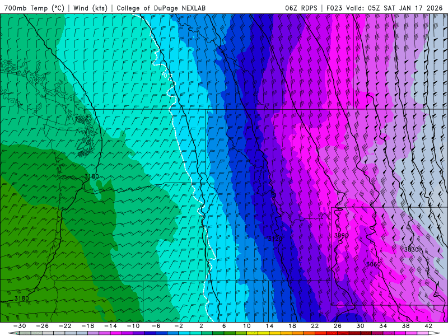The width and height of the screenshot is (448, 336).
Task: Click the 3090 height contour label
Action: [x=342, y=235]
